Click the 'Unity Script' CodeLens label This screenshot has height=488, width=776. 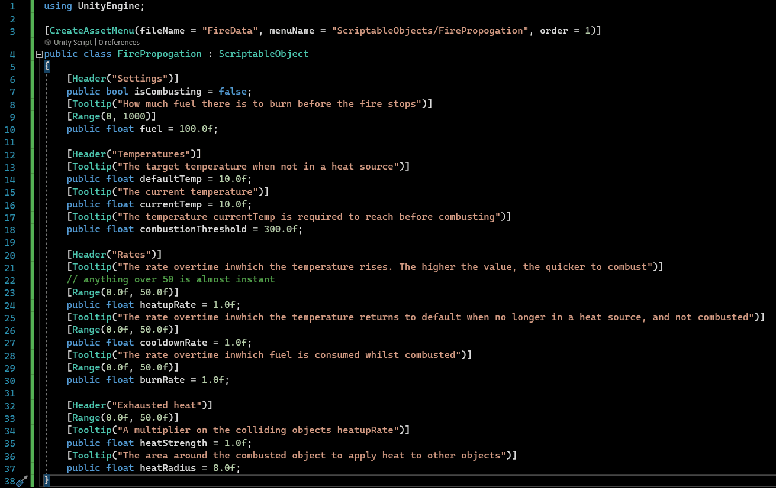tap(73, 43)
